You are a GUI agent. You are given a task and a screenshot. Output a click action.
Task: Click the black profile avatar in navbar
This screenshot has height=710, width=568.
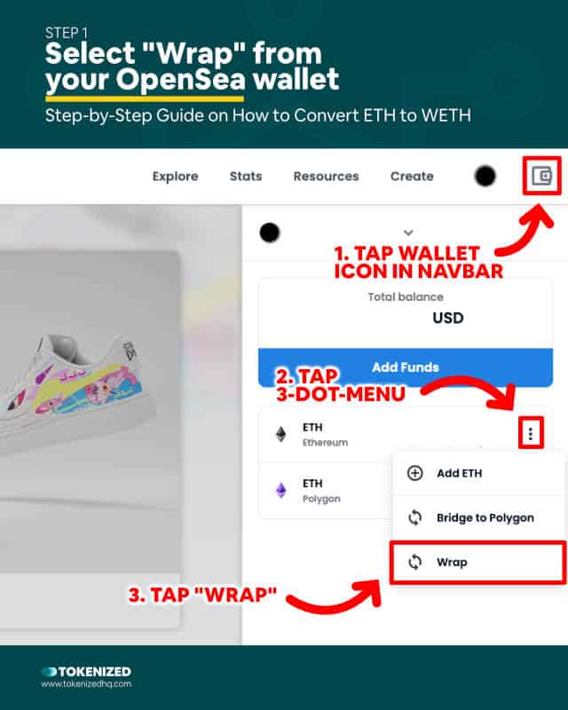pos(485,176)
